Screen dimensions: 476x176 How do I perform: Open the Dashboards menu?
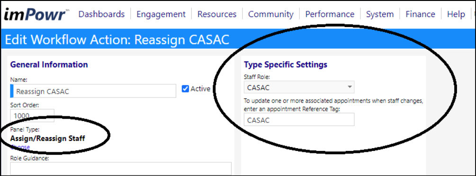101,14
